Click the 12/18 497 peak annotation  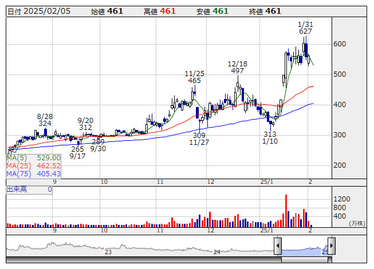click(x=237, y=67)
